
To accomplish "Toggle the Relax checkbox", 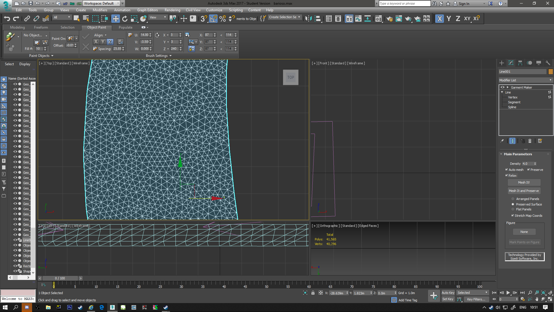I will 507,175.
